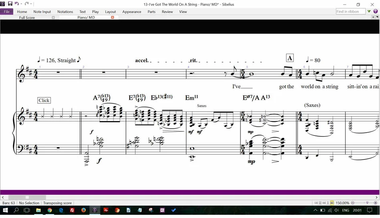Open the Notations ribbon tab

tap(65, 12)
